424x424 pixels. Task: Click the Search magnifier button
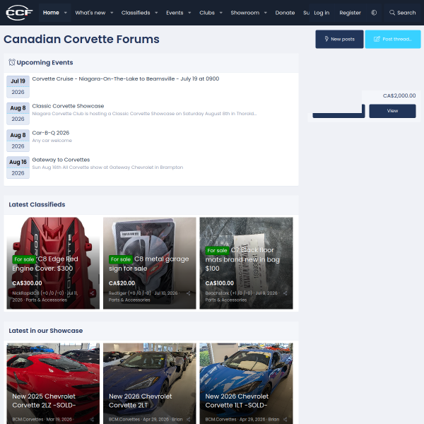coord(402,13)
